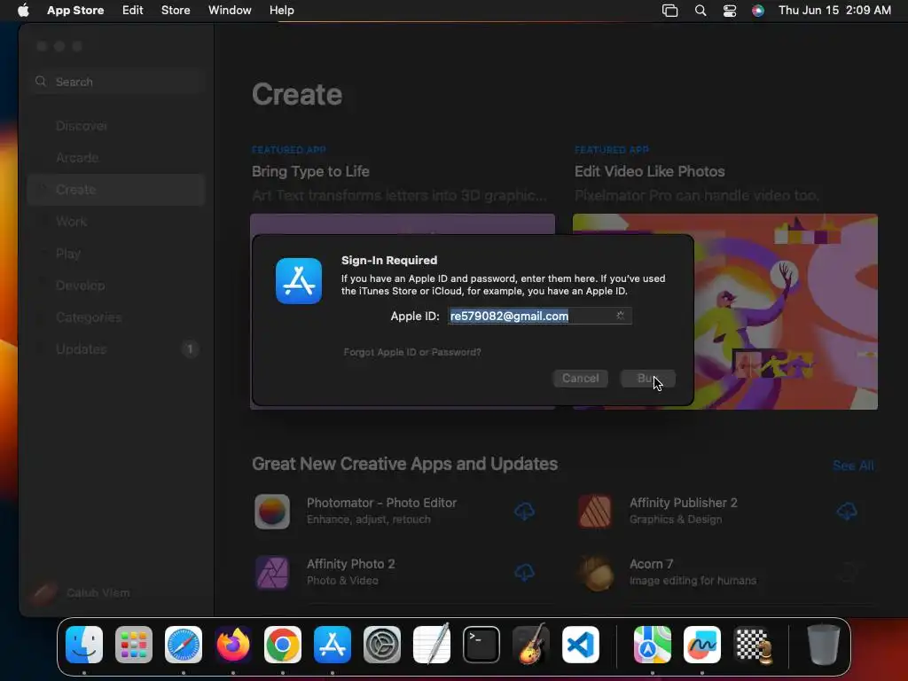Screen dimensions: 908x681
Task: Open Terminal from the Dock
Action: [481, 645]
